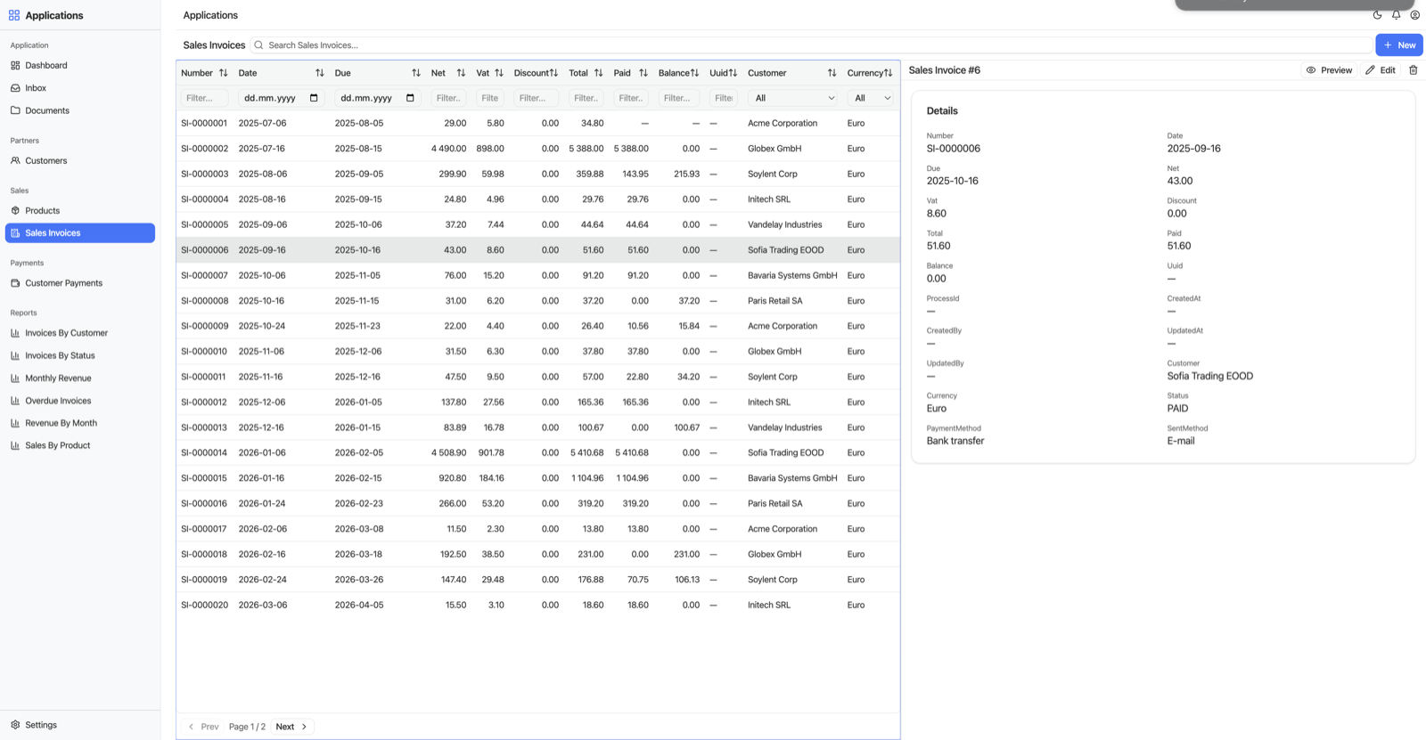Sort by Discount column arrows

(x=553, y=73)
